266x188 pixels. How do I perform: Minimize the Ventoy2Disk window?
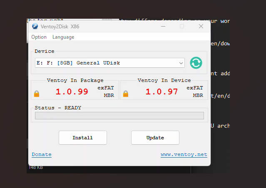click(x=163, y=27)
